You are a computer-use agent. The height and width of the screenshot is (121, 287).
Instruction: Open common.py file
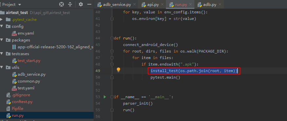[29, 81]
